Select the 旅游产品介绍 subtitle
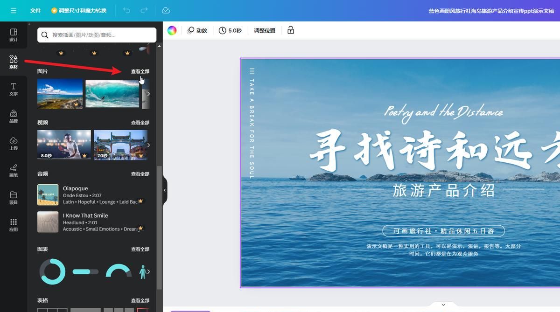Image resolution: width=560 pixels, height=312 pixels. tap(443, 190)
